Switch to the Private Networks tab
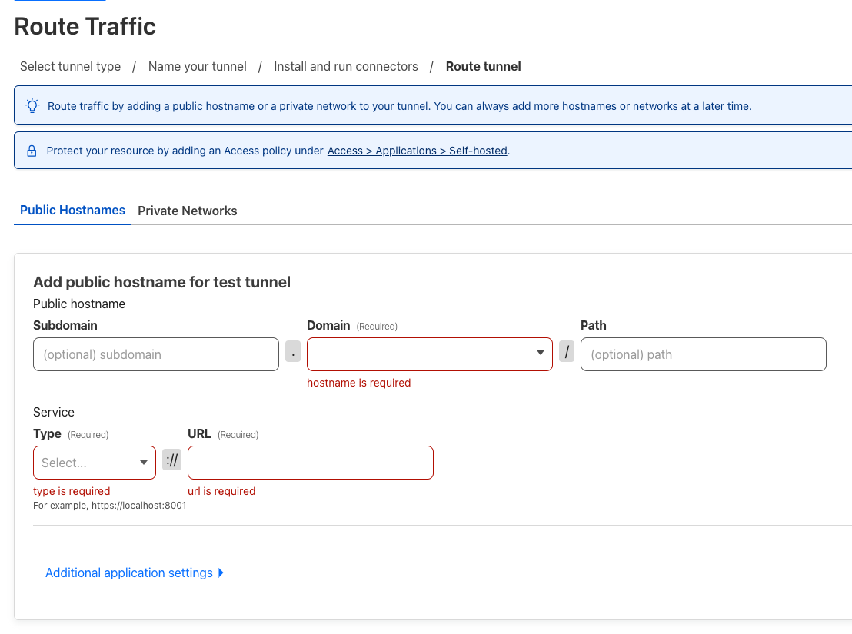The height and width of the screenshot is (634, 852). click(x=188, y=211)
